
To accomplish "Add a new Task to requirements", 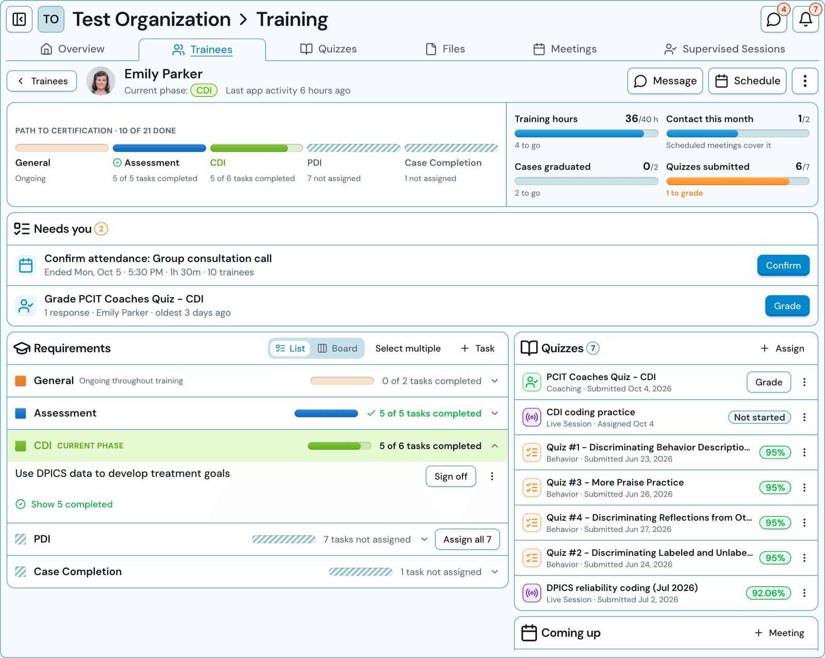I will (477, 349).
